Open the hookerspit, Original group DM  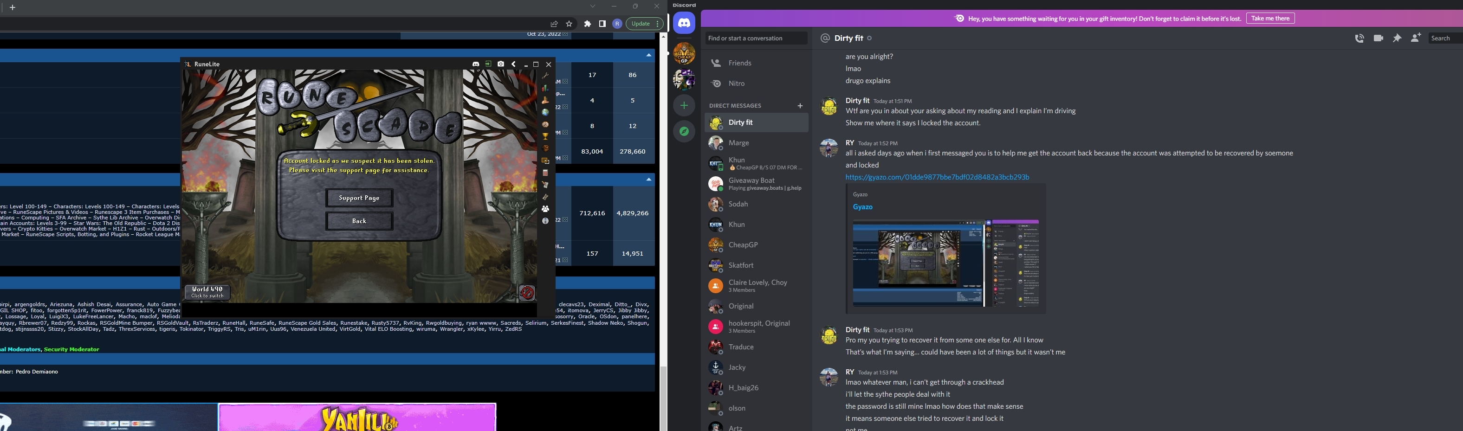(x=756, y=327)
